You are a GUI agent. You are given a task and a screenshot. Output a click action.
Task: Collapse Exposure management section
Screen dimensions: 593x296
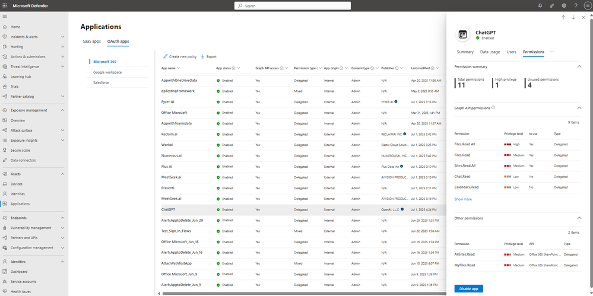point(62,110)
